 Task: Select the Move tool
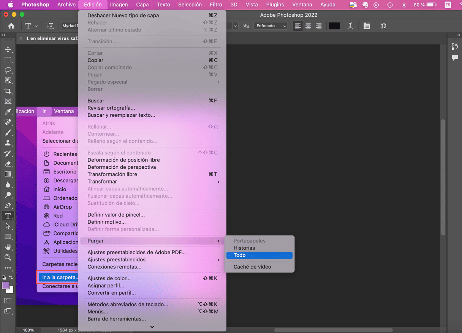[8, 50]
